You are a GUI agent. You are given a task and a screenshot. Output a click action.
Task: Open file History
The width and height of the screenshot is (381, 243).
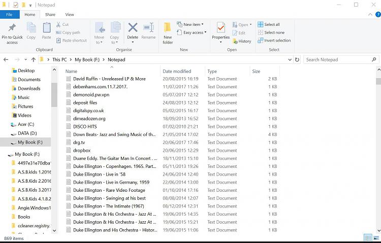click(242, 41)
